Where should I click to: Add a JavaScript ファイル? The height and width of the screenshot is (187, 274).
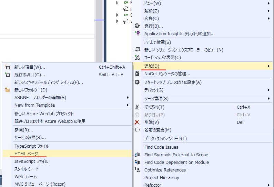click(67, 161)
